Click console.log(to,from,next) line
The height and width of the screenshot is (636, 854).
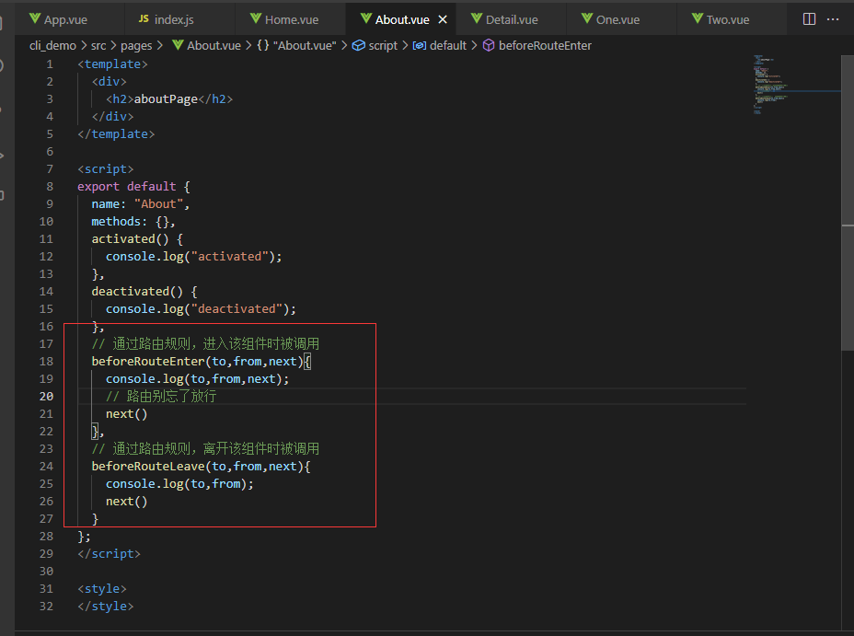197,379
